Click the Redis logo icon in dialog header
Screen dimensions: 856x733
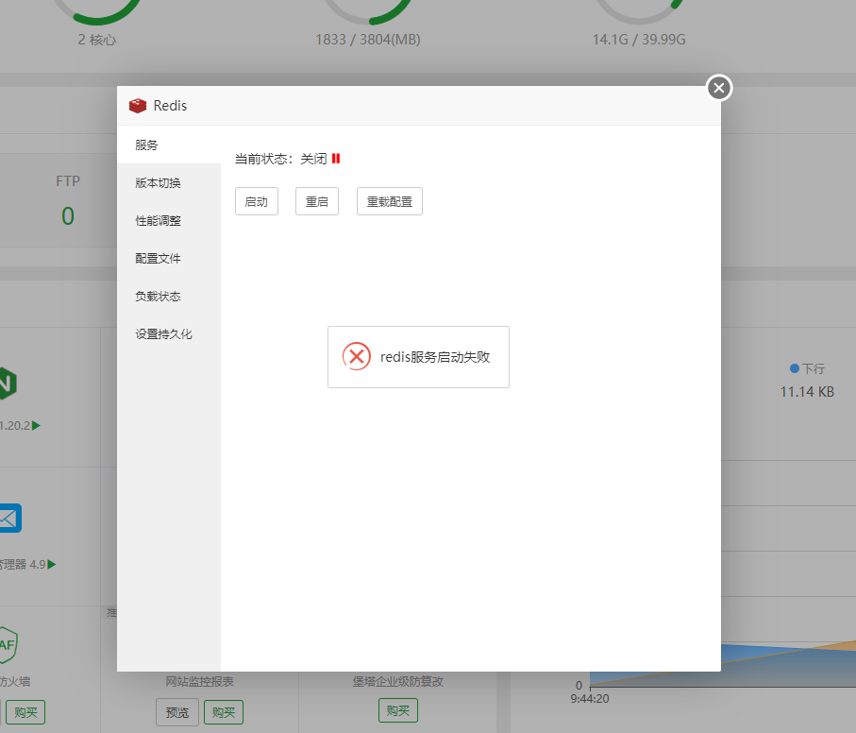138,106
